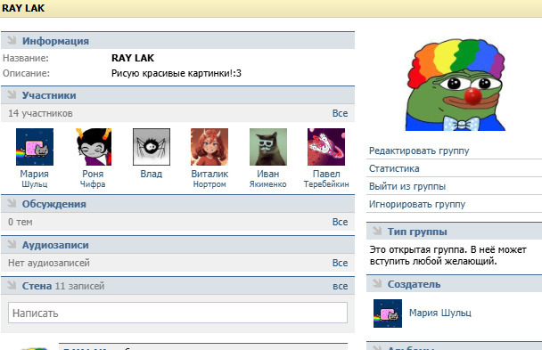Collapse the Информация section arrow
542x350 pixels.
(12, 40)
